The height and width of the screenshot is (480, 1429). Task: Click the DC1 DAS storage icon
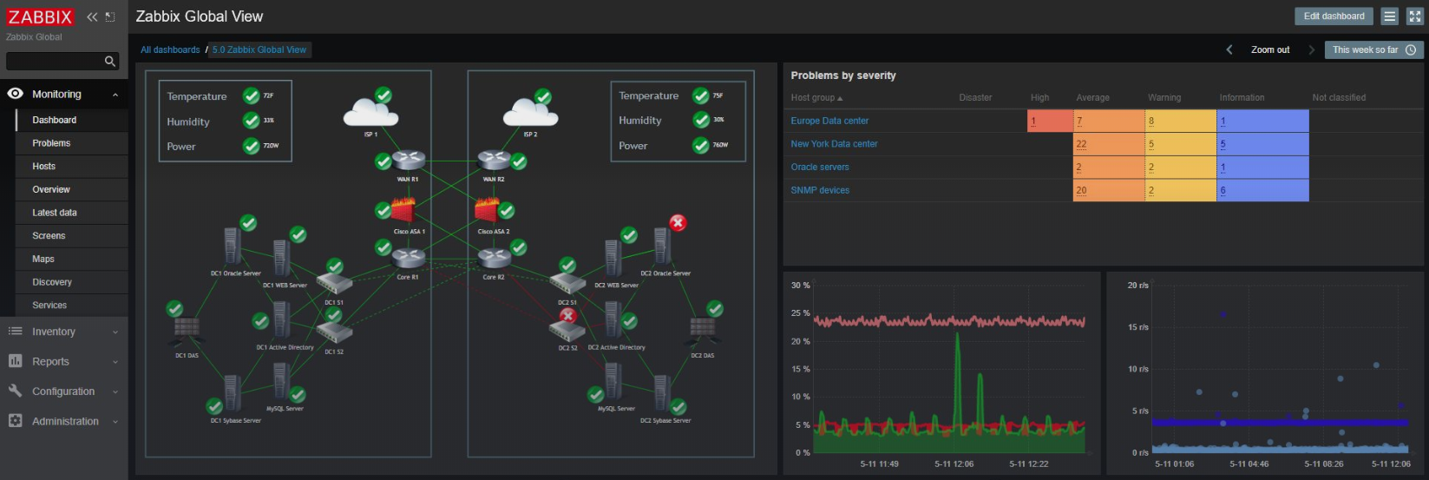187,332
